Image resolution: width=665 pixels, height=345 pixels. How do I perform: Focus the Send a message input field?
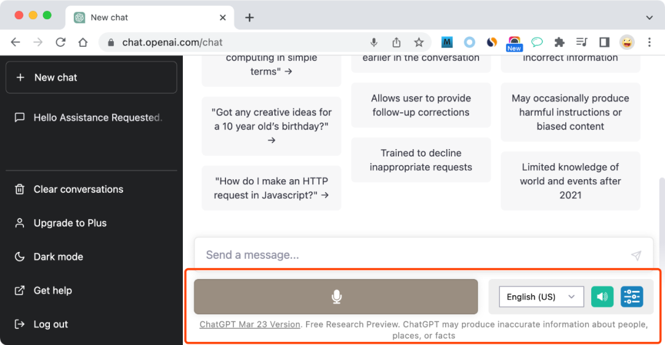(x=423, y=254)
